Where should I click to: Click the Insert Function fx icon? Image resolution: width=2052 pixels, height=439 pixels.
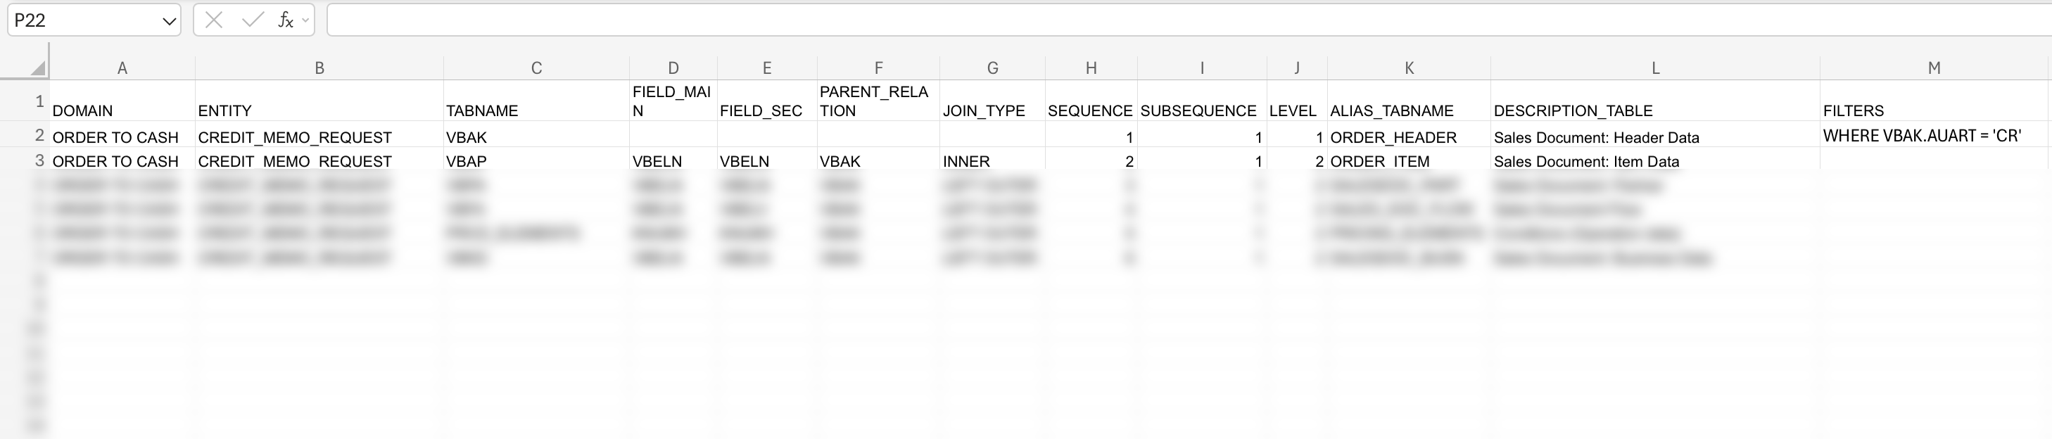coord(285,20)
